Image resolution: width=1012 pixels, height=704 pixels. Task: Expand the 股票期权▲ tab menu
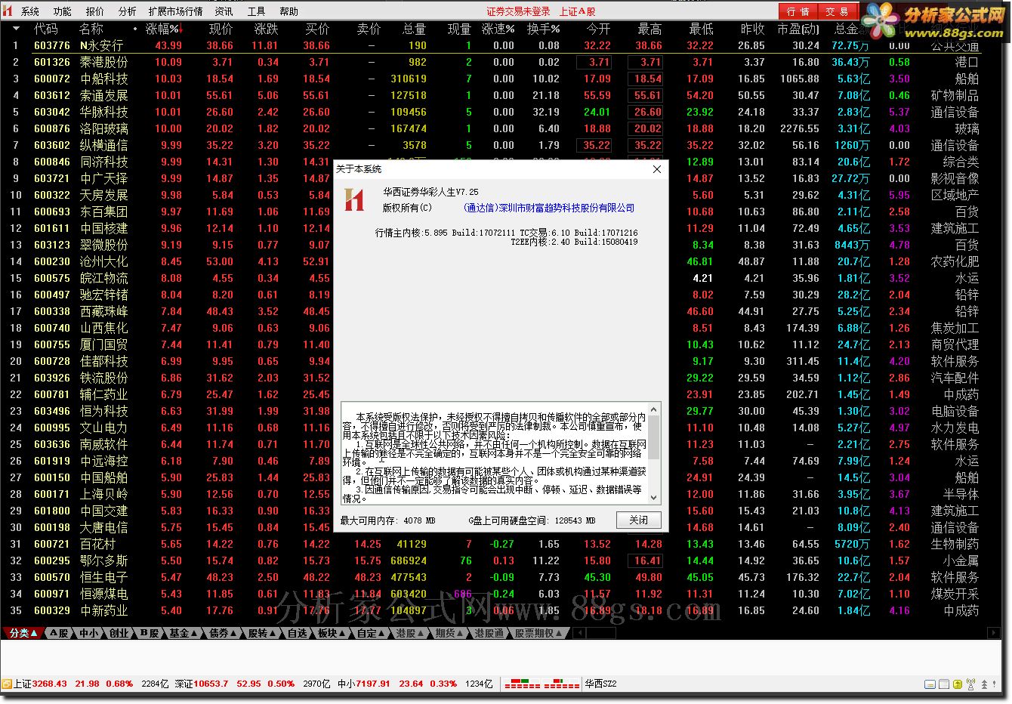538,633
